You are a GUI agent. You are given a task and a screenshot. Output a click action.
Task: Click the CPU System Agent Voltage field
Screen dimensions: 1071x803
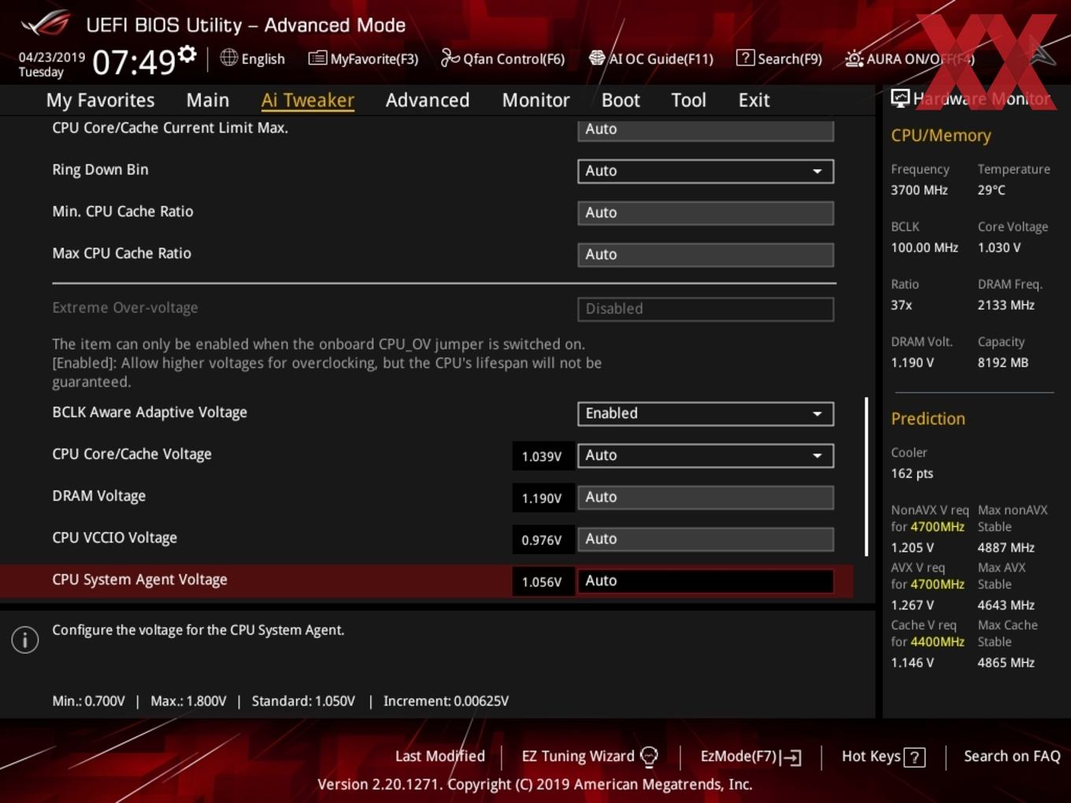point(706,580)
